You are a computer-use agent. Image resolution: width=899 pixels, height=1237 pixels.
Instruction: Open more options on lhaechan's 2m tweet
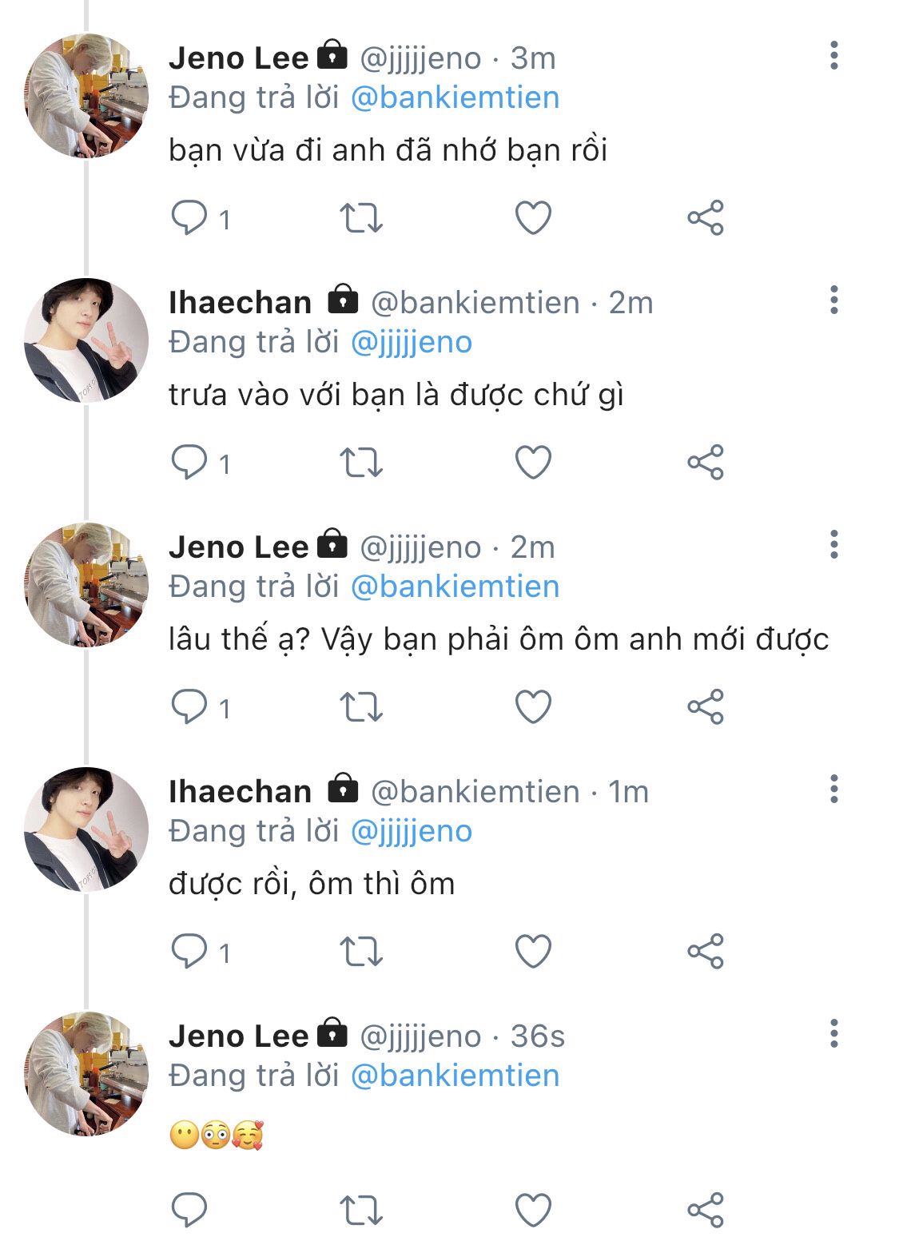point(833,300)
